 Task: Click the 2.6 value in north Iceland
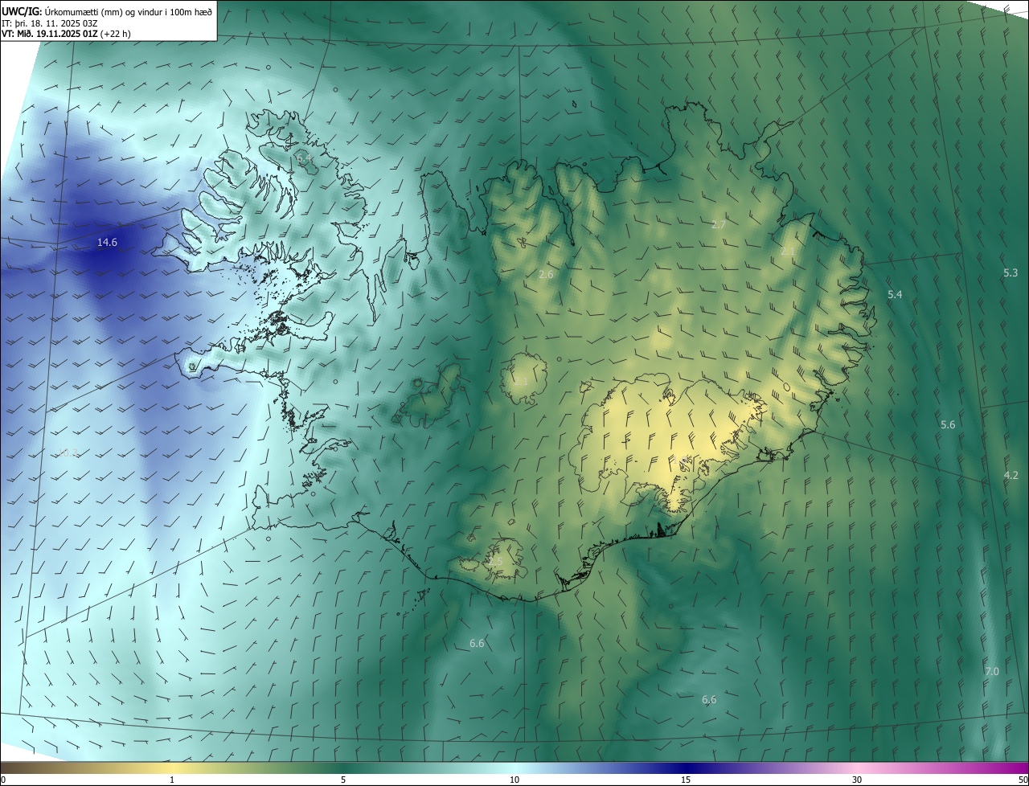pos(546,274)
